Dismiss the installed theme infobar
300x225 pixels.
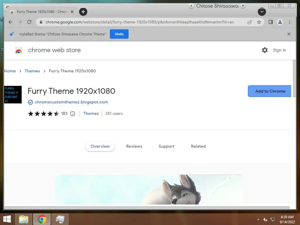289,34
